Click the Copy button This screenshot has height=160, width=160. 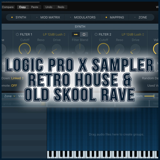[x=22, y=7]
